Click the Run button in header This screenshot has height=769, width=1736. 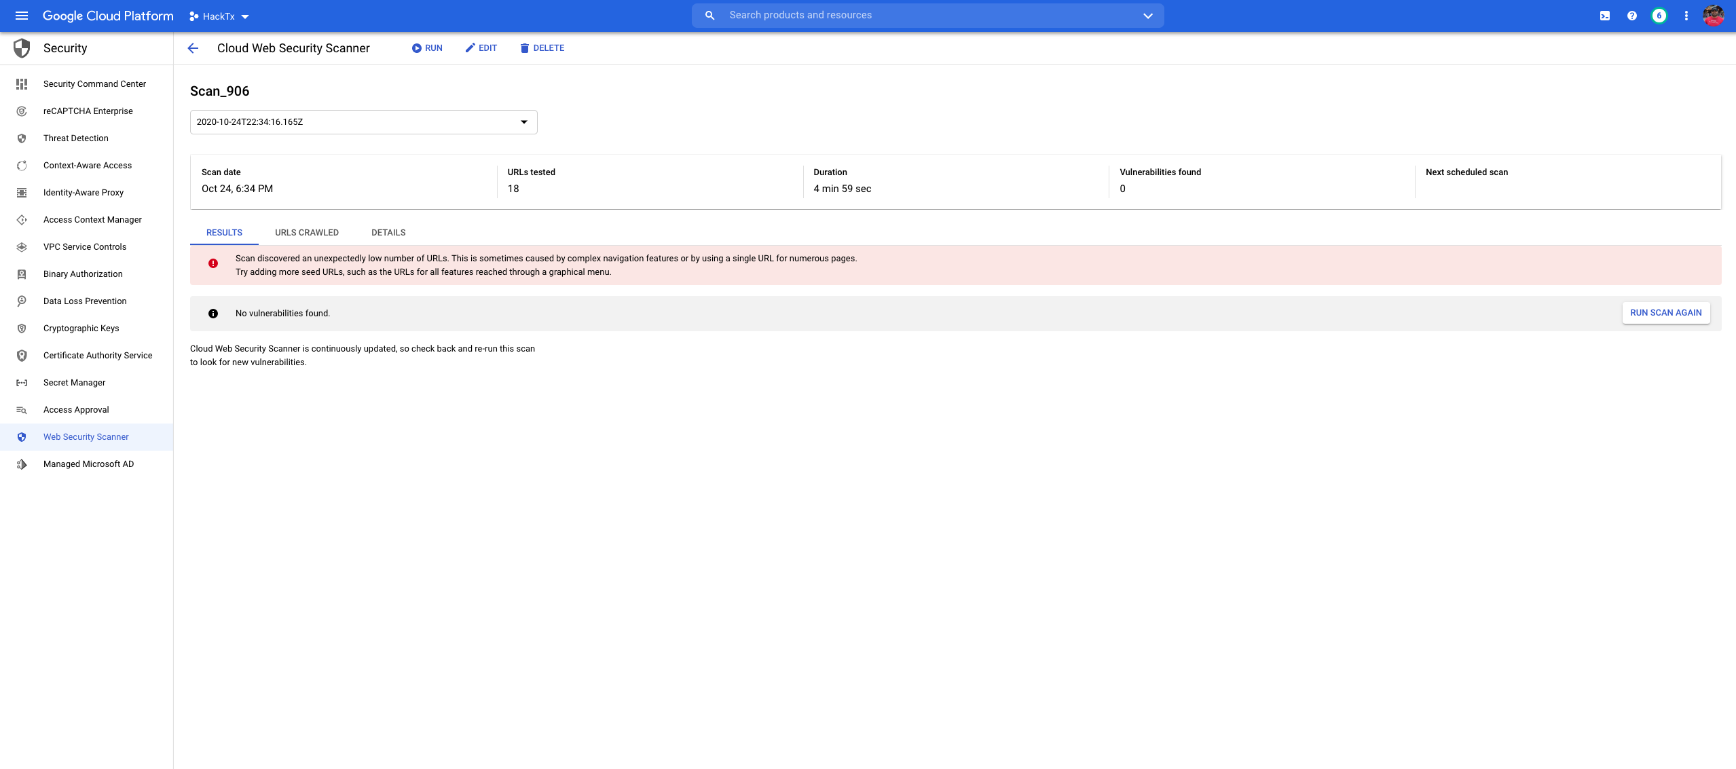(x=427, y=48)
